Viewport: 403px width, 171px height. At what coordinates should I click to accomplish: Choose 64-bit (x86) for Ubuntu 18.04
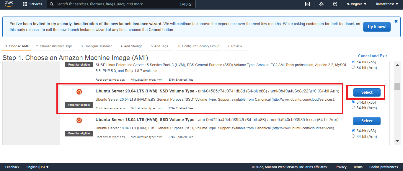click(x=353, y=131)
